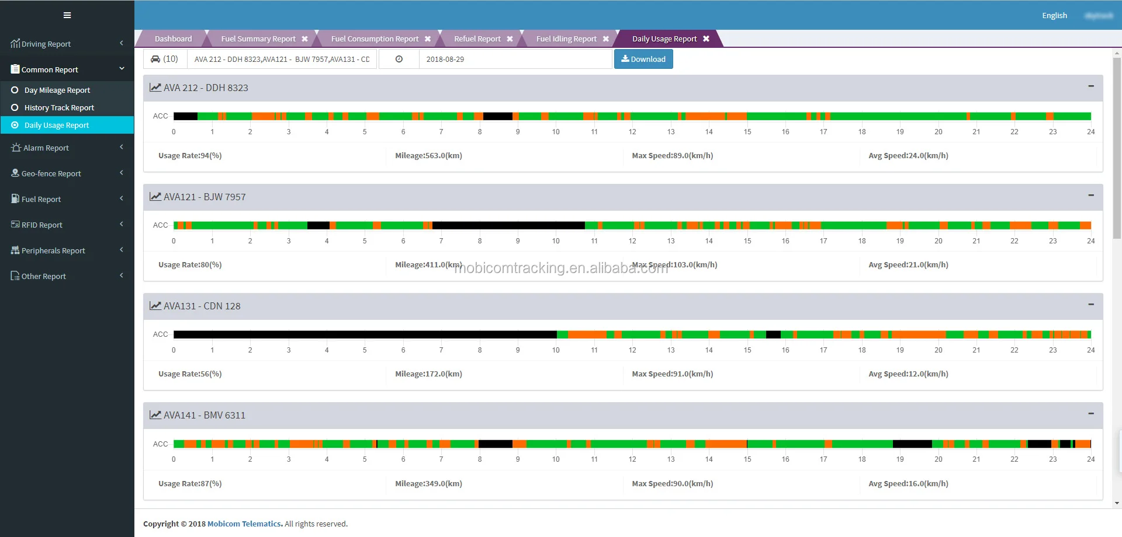
Task: Close the Fuel Idling Report tab
Action: tap(606, 39)
